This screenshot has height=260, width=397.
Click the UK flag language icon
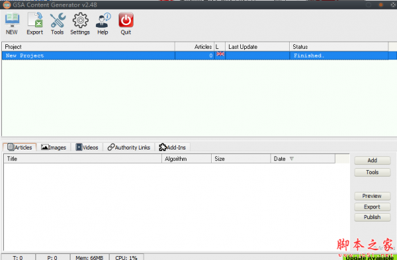click(x=220, y=54)
